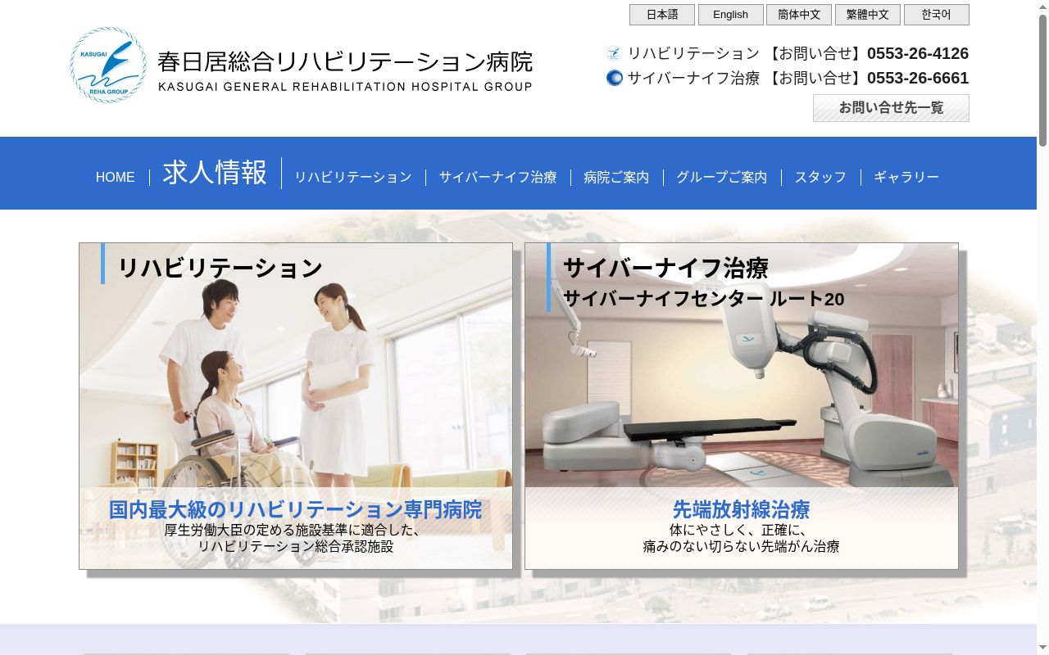Viewport: 1049px width, 655px height.
Task: Open 病院ご案内 navigation item
Action: point(616,177)
